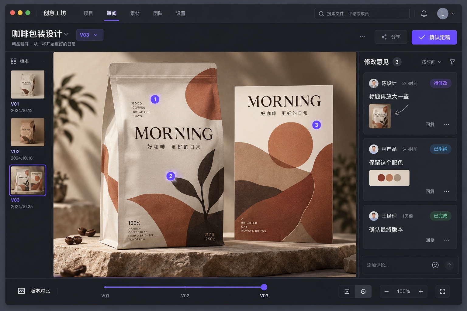The image size is (467, 311).
Task: Click the 分享 button
Action: tap(391, 37)
